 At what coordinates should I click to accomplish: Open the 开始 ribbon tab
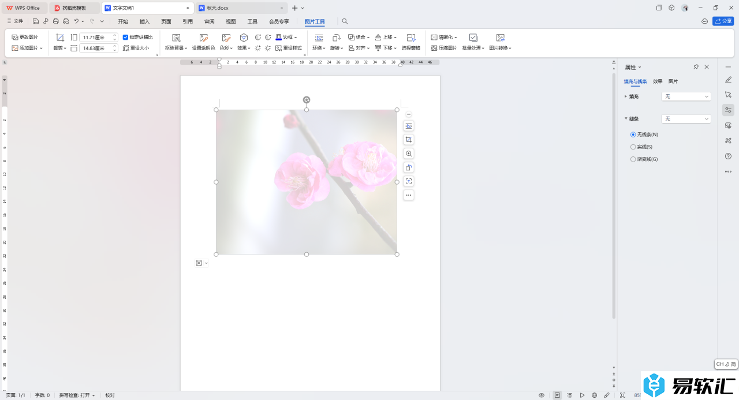123,21
